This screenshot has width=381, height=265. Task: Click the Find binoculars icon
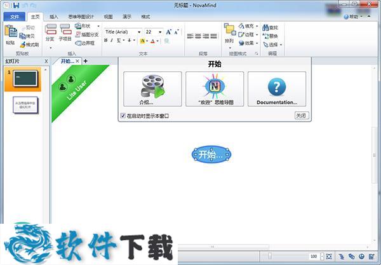pyautogui.click(x=265, y=27)
